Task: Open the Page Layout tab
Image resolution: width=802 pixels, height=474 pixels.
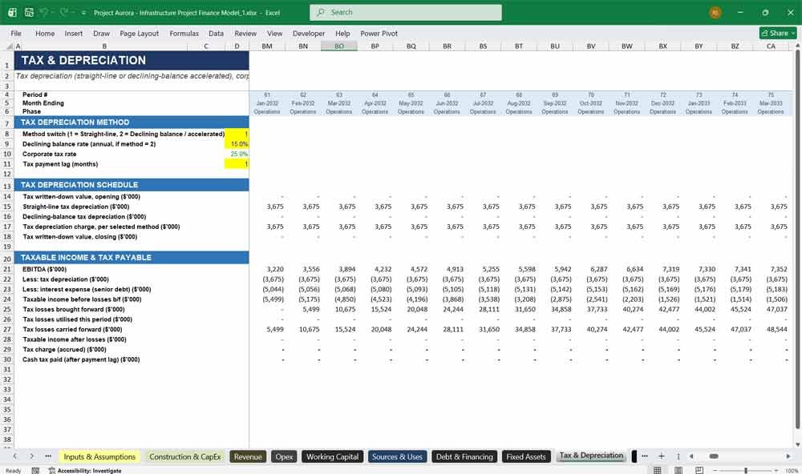Action: click(x=139, y=33)
